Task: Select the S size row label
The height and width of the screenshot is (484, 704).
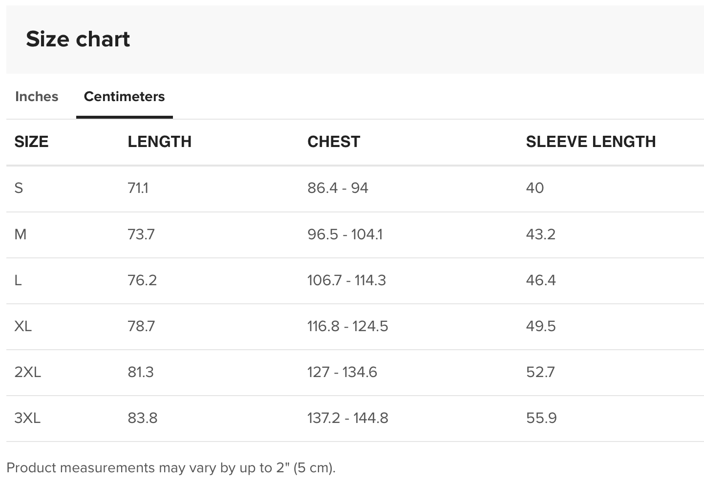Action: pyautogui.click(x=19, y=188)
